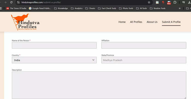Open the About Us menu item
This screenshot has width=191, height=99.
coord(152,22)
